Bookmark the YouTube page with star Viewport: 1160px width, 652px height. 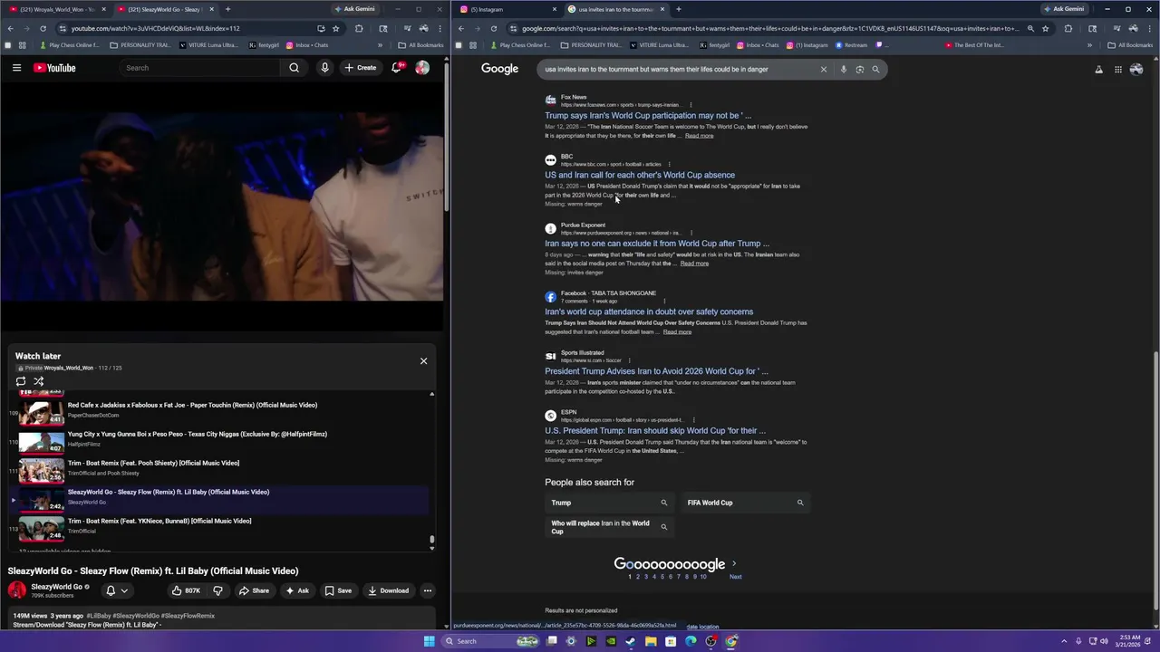coord(335,28)
